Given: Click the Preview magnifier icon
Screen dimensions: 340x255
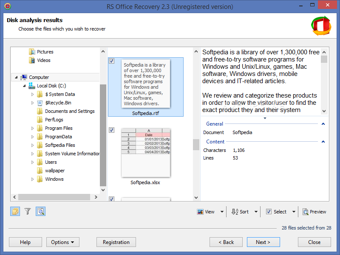Looking at the screenshot, I should tap(306, 212).
